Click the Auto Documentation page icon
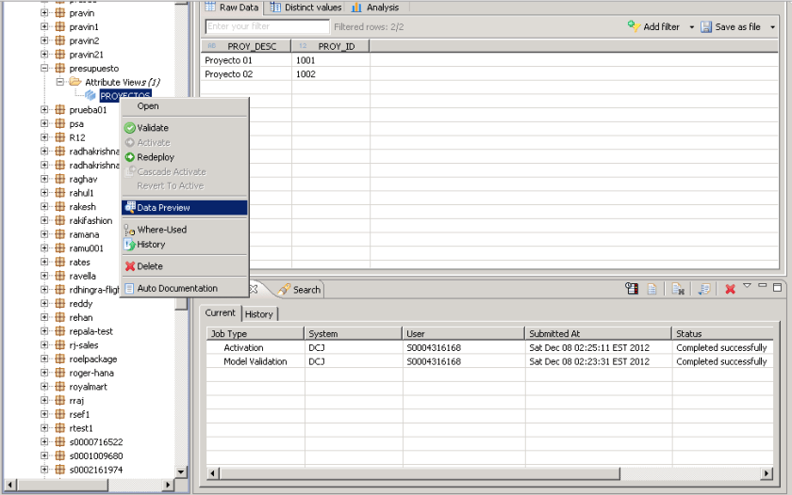The height and width of the screenshot is (495, 792). coord(129,289)
